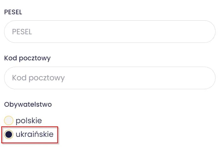Switch citizenship to polskie
This screenshot has height=147, width=220.
tap(9, 121)
